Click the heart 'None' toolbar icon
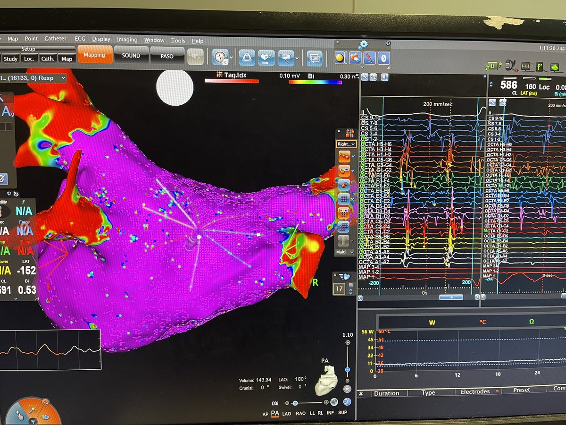Image resolution: width=566 pixels, height=425 pixels. [x=266, y=58]
